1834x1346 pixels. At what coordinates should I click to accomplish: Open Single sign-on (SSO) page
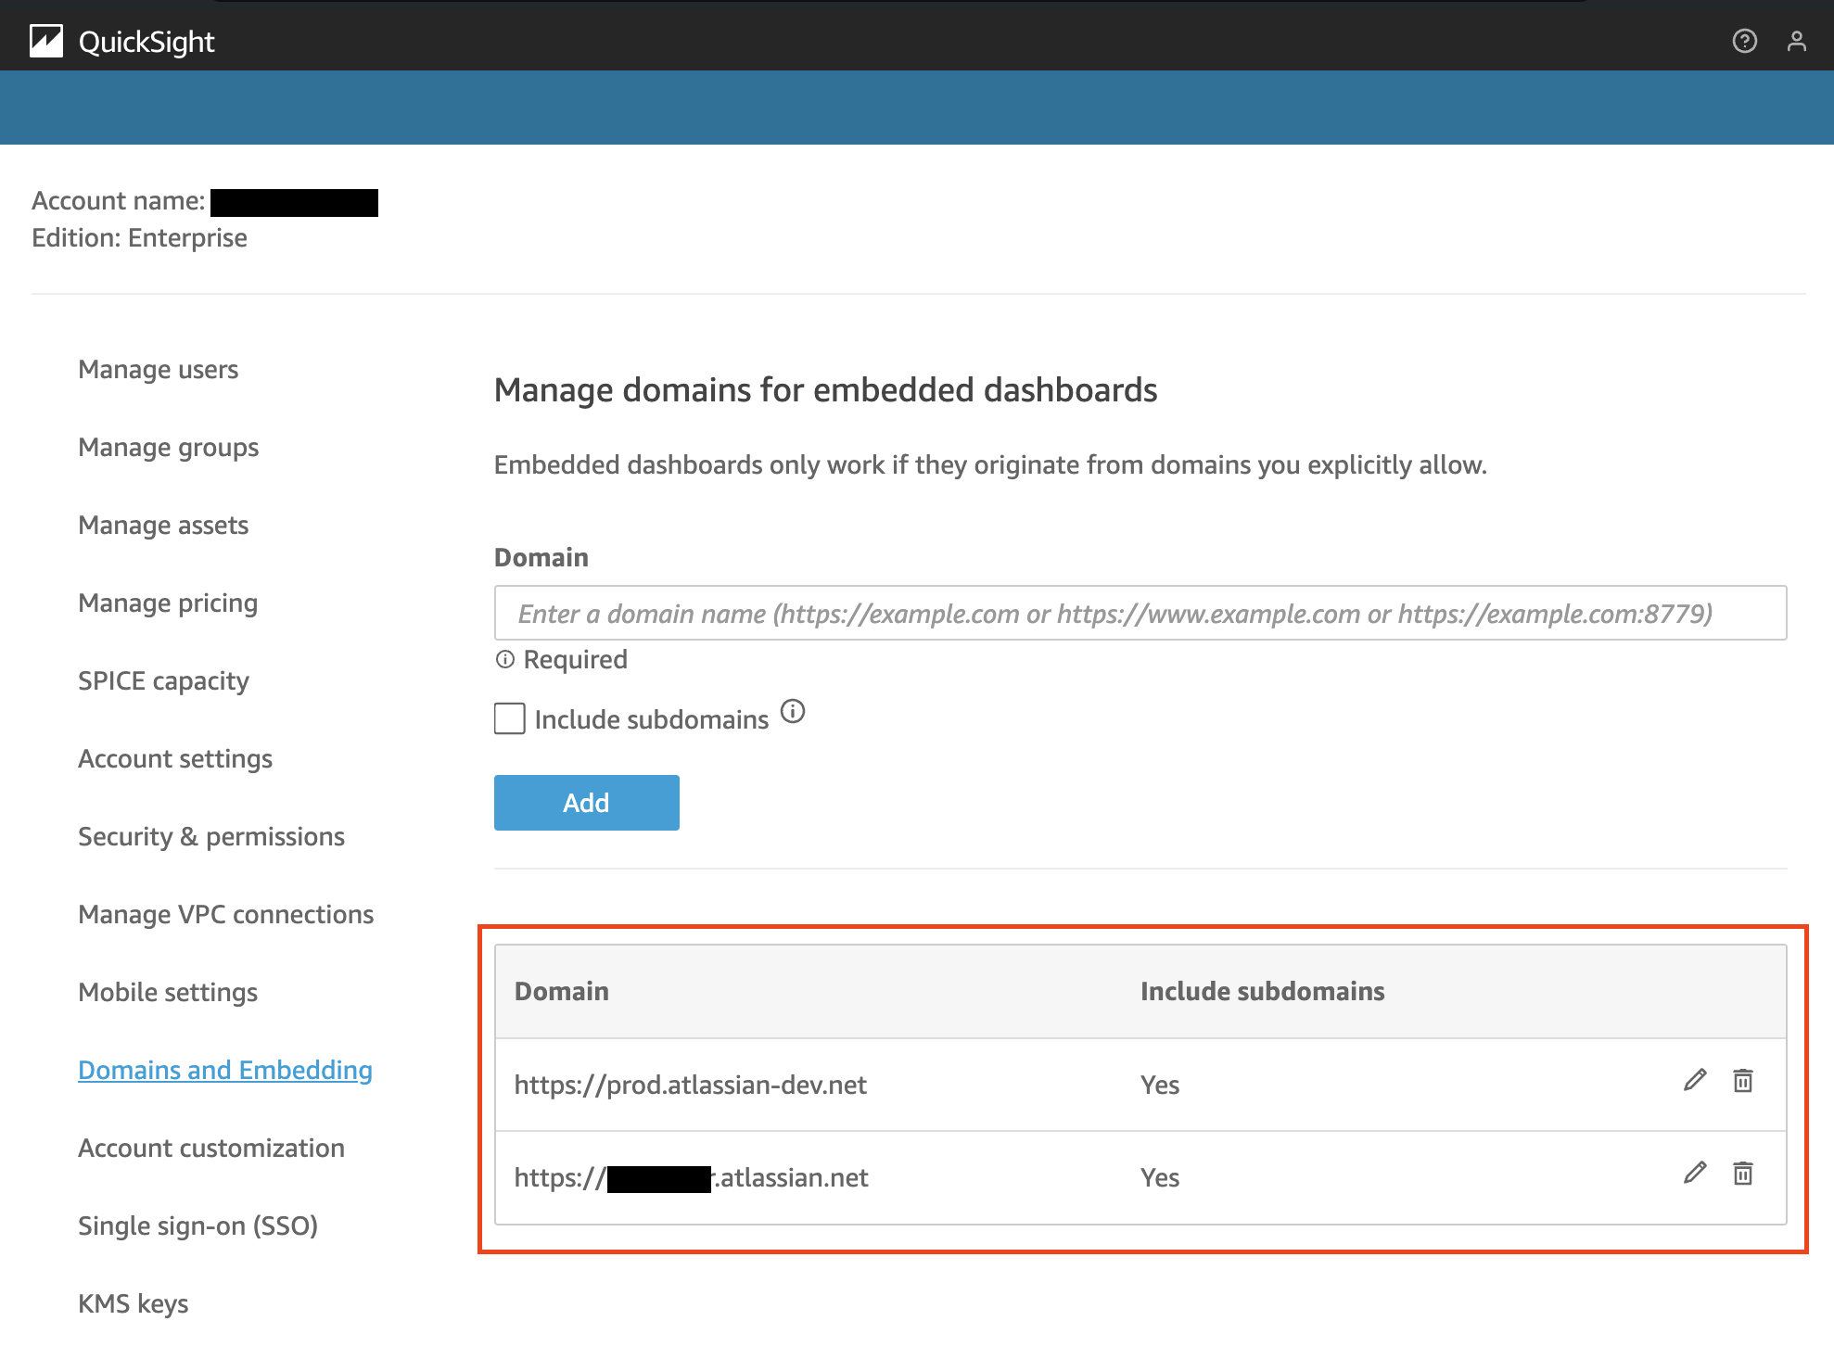[198, 1226]
